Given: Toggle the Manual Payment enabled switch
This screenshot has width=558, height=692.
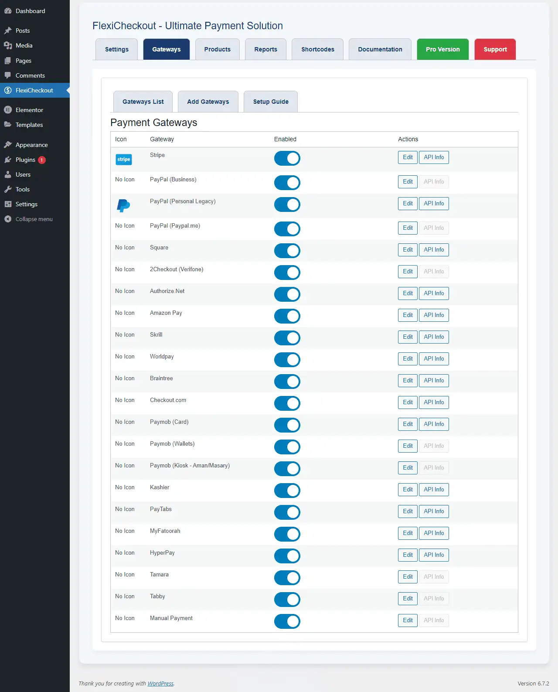Looking at the screenshot, I should coord(287,621).
